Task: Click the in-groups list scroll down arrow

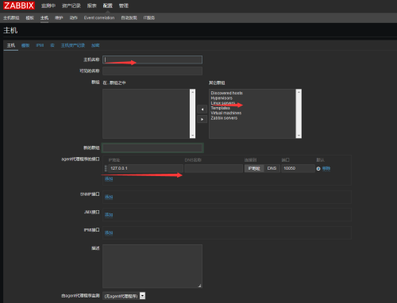Action: click(x=193, y=136)
